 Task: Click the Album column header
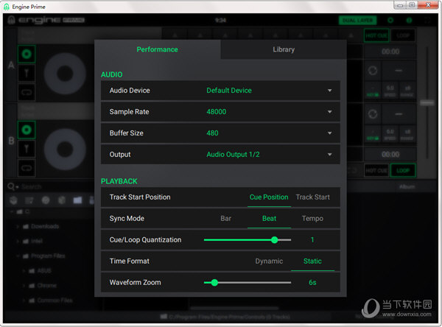407,186
